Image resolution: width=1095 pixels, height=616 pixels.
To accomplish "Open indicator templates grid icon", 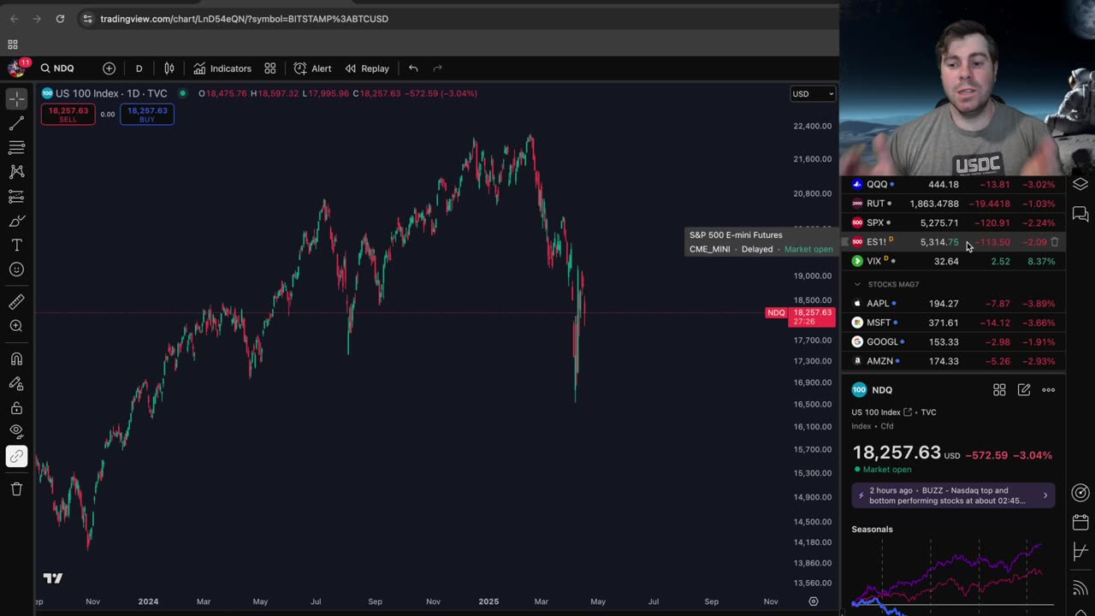I will pos(270,68).
